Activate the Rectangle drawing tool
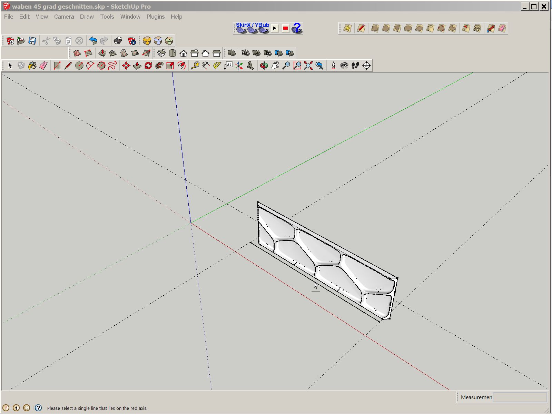 [x=57, y=66]
